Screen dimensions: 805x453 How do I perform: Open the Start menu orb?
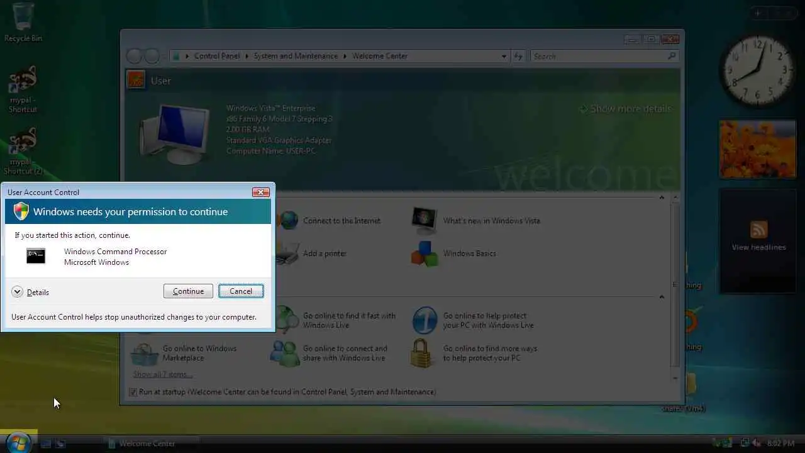click(18, 442)
